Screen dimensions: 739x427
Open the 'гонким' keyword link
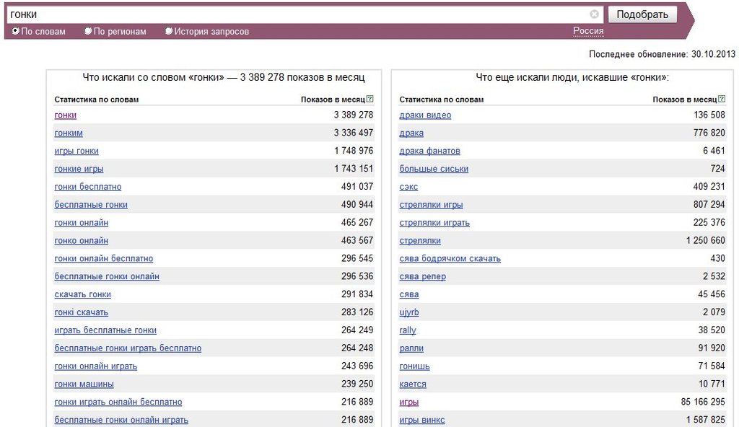pos(69,133)
